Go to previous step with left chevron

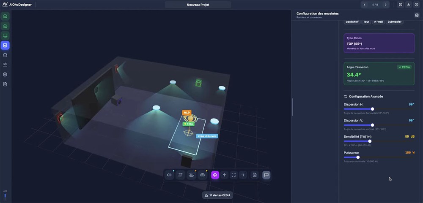[365, 5]
